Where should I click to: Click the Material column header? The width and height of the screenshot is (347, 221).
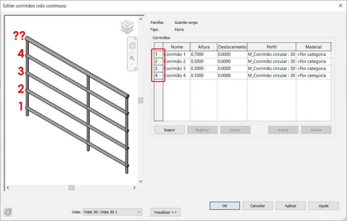pyautogui.click(x=313, y=47)
